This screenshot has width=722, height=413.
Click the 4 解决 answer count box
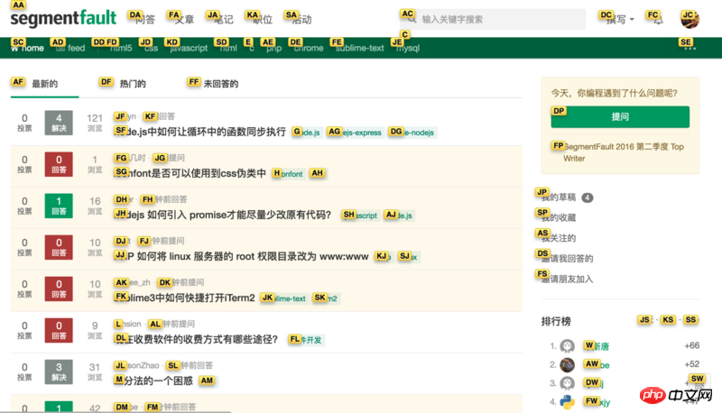point(59,123)
